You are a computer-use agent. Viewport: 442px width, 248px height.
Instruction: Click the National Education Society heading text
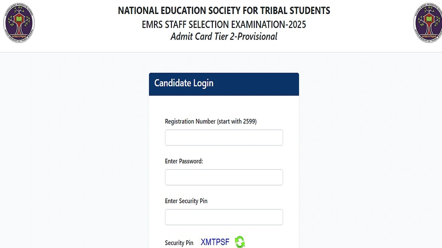tap(224, 11)
